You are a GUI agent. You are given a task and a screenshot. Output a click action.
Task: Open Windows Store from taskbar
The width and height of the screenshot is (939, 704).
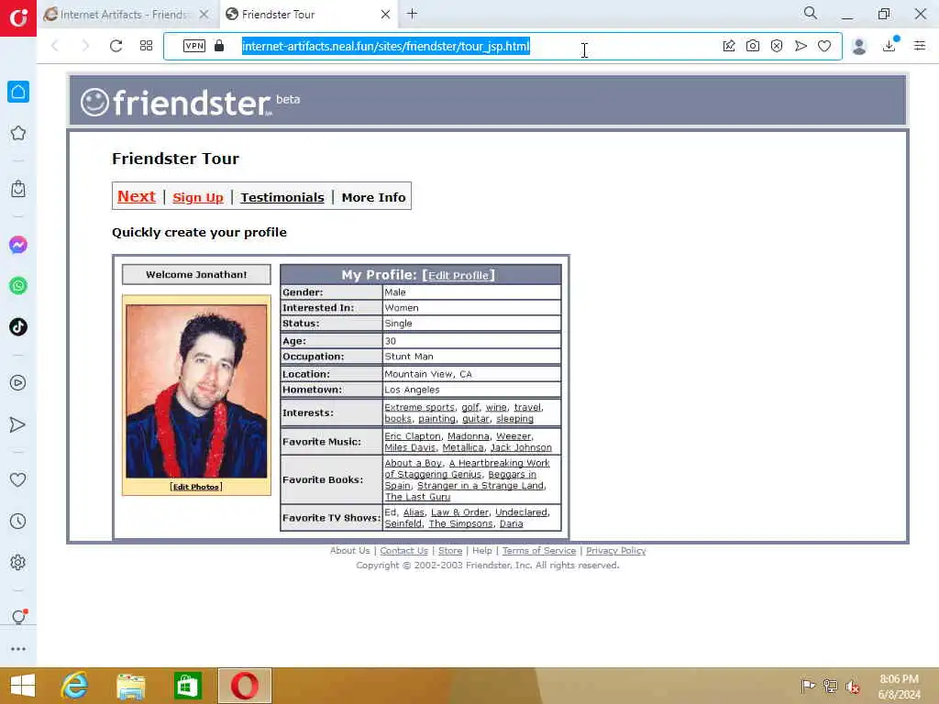tap(187, 686)
